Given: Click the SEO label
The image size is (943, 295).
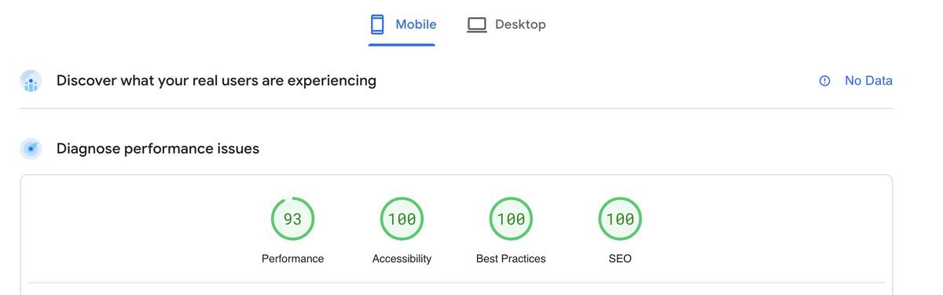Looking at the screenshot, I should click(620, 259).
